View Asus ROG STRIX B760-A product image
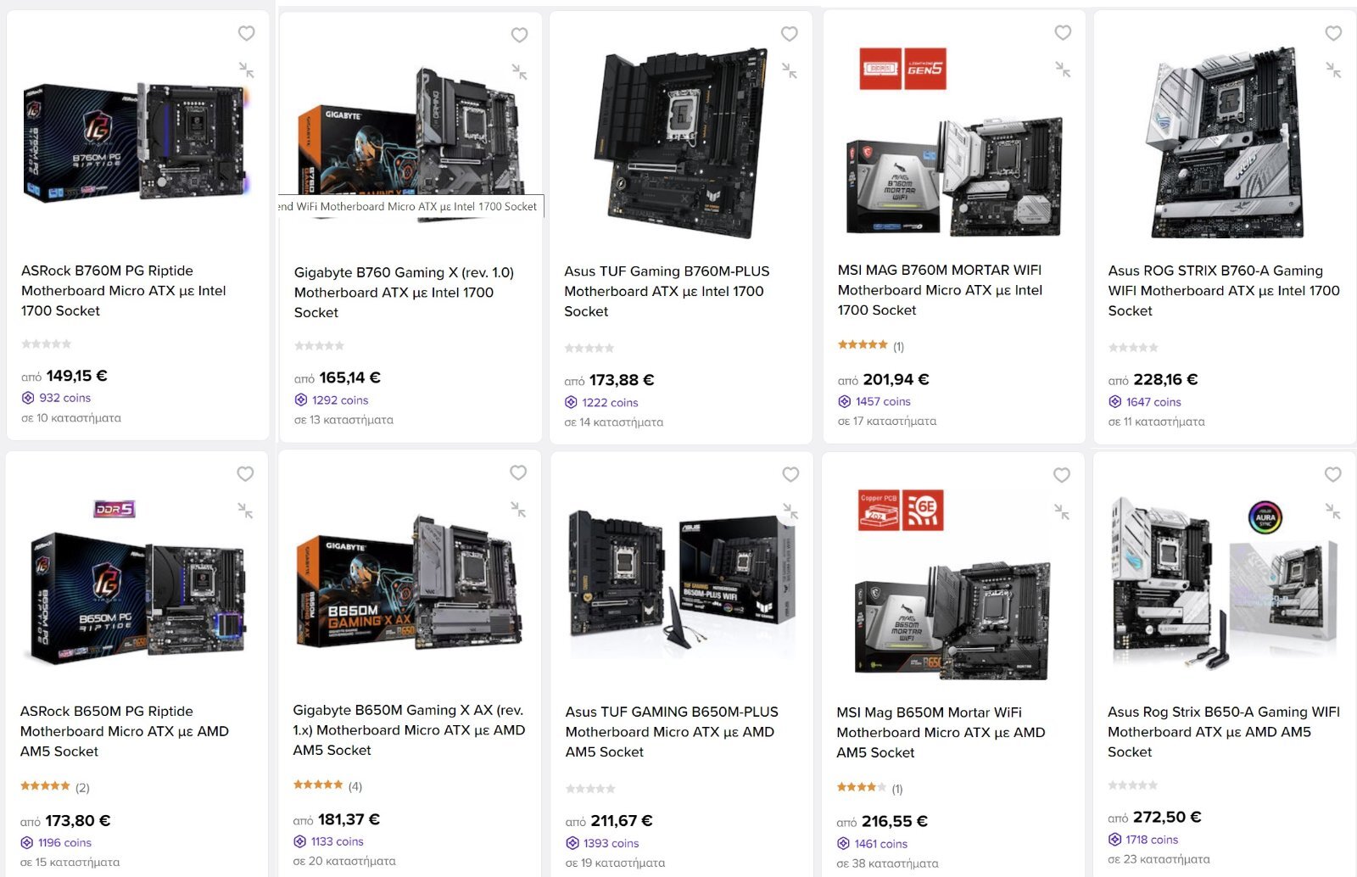This screenshot has width=1357, height=877. click(1225, 142)
